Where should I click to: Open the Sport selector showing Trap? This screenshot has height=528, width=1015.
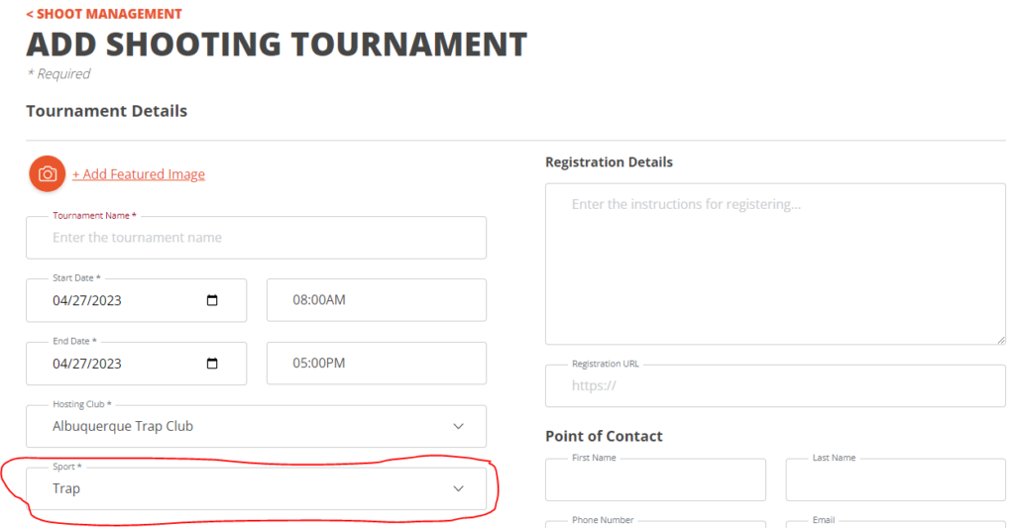click(257, 488)
